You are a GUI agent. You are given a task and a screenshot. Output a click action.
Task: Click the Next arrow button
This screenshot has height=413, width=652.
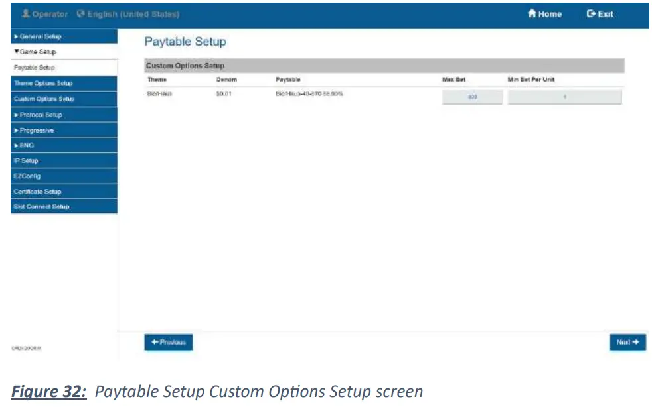627,342
